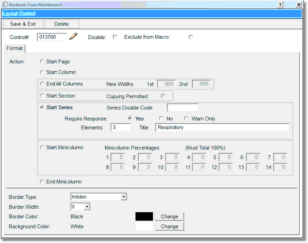Click the Electronic Form Maintenance window icon
Image resolution: width=308 pixels, height=243 pixels.
point(5,4)
